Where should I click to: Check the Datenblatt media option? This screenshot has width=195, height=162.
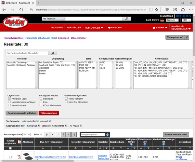click(41, 98)
